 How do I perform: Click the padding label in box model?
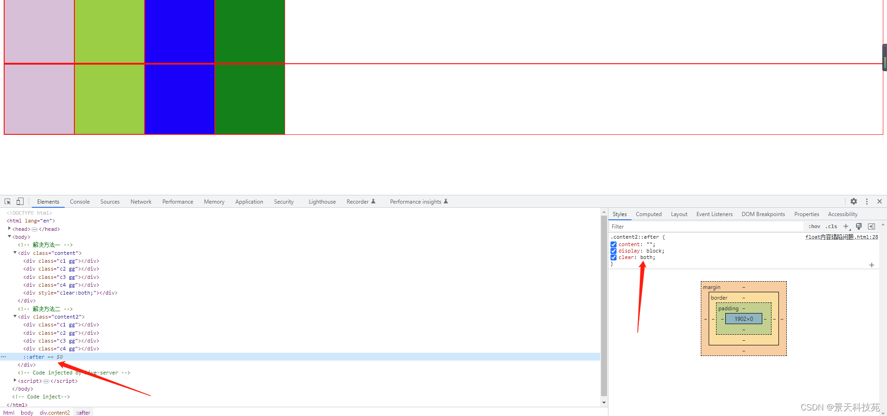pyautogui.click(x=729, y=308)
